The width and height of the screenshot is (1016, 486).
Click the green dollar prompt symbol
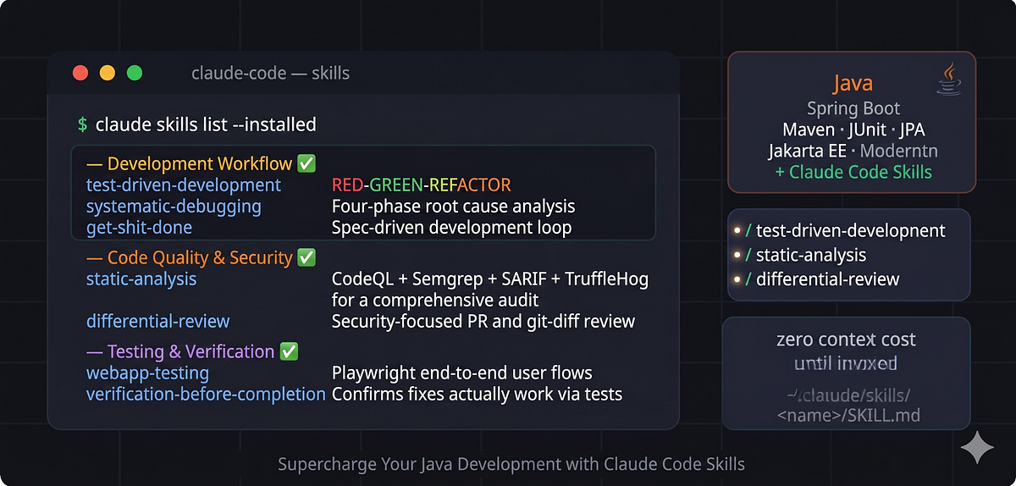coord(82,124)
